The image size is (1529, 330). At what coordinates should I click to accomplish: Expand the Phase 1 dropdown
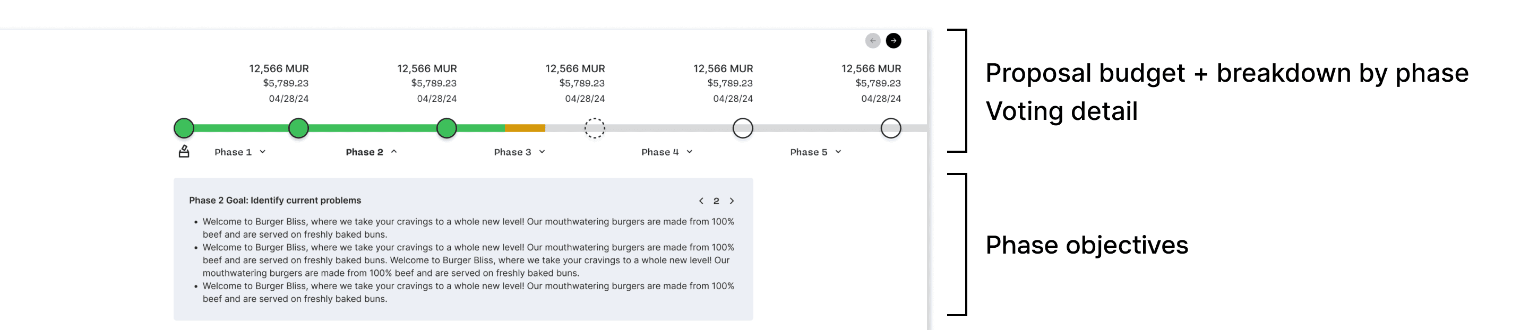point(240,152)
